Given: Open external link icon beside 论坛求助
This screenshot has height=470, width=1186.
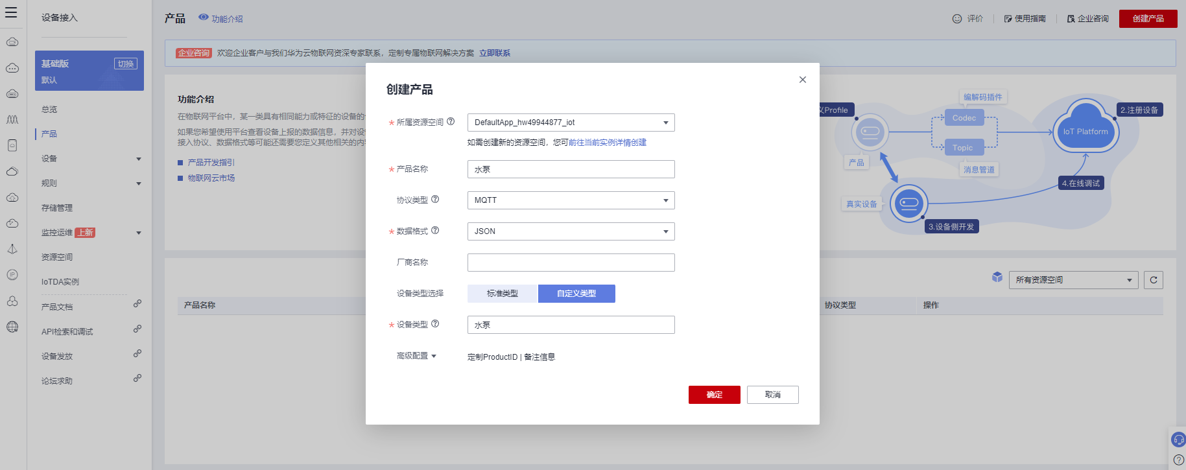Looking at the screenshot, I should tap(137, 378).
